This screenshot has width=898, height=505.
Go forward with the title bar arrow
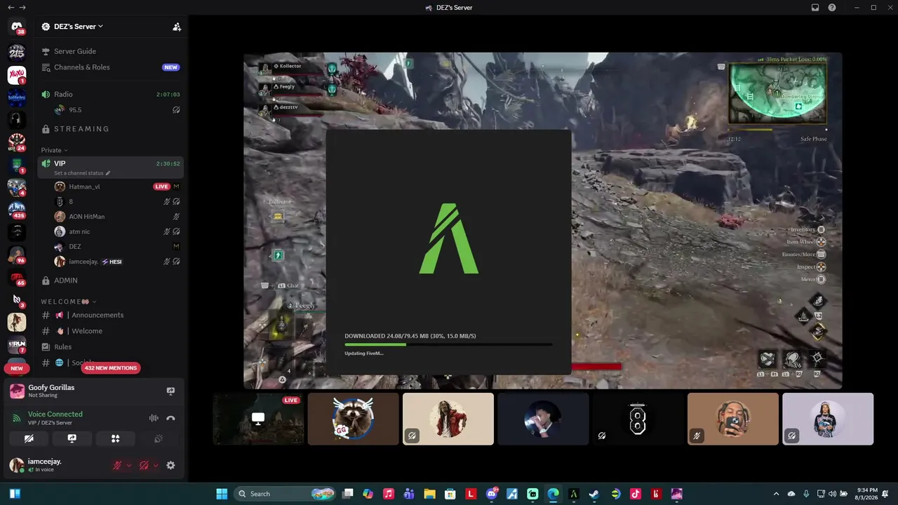point(22,8)
